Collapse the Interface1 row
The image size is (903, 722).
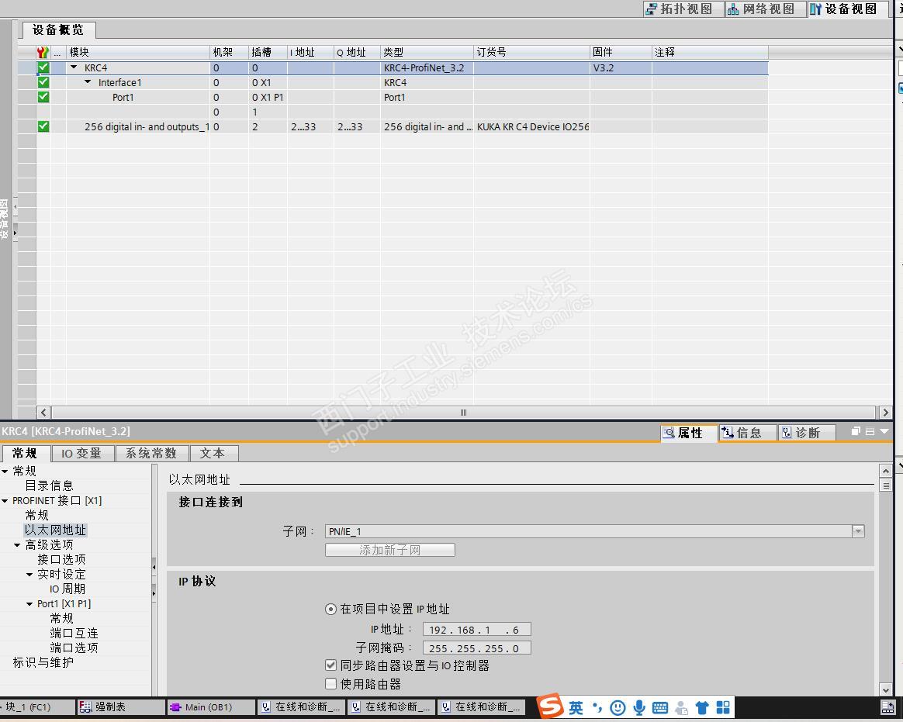(x=88, y=82)
